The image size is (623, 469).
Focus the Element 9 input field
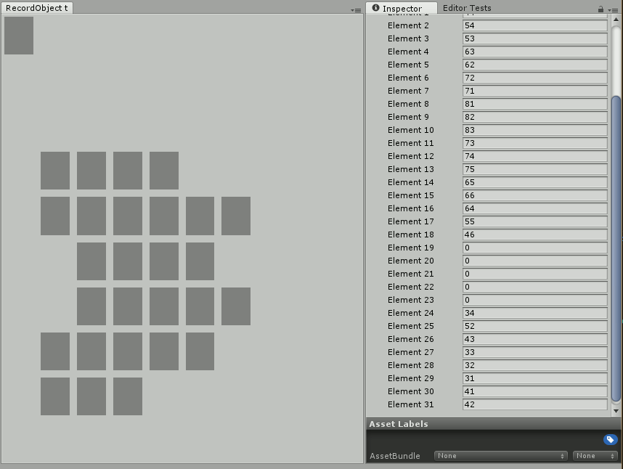pos(535,117)
